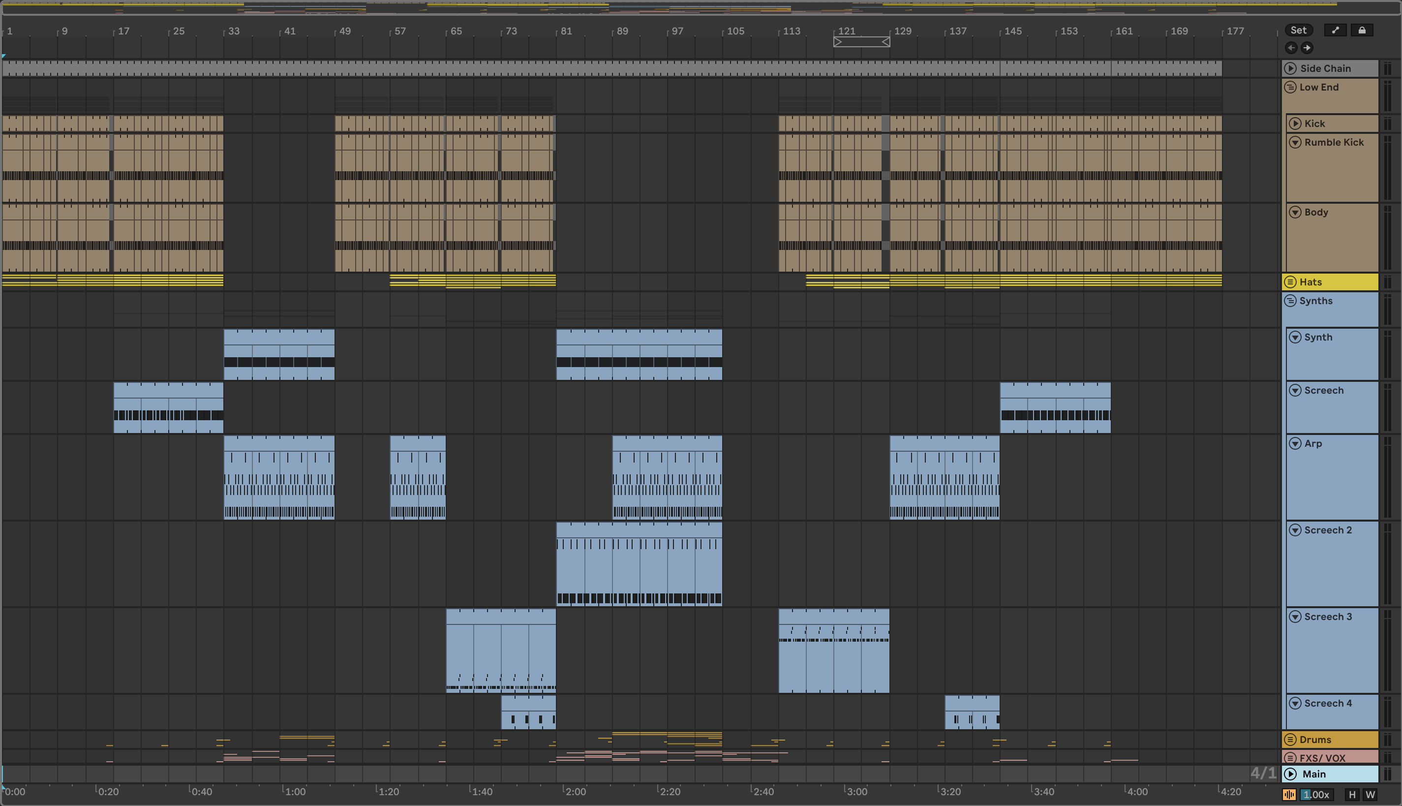Screen dimensions: 1402x806
Task: Toggle the Automation Mode button
Action: coord(1335,31)
